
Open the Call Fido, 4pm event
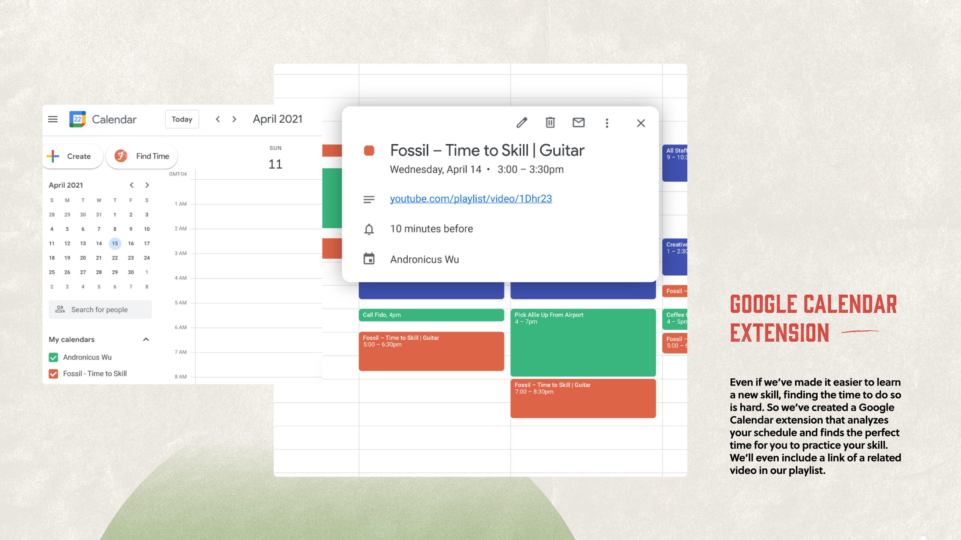click(x=431, y=315)
